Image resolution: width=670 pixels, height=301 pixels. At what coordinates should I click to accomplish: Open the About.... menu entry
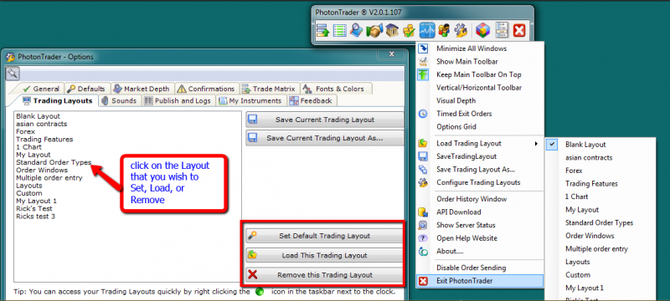tap(480, 251)
